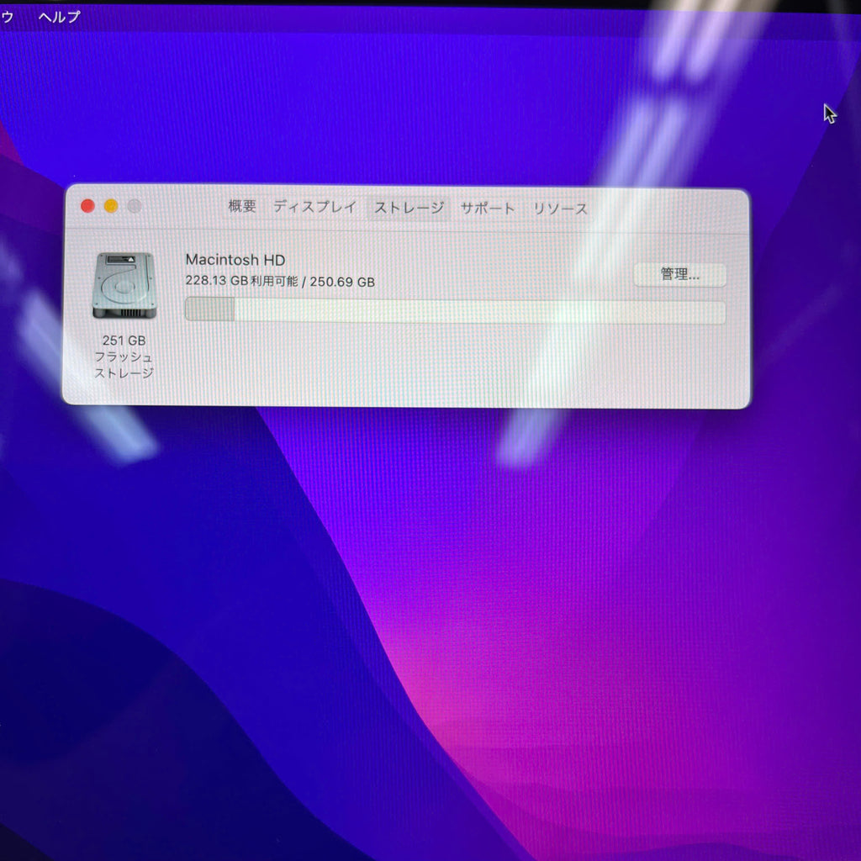Minimize the window with yellow button
861x861 pixels.
(111, 206)
